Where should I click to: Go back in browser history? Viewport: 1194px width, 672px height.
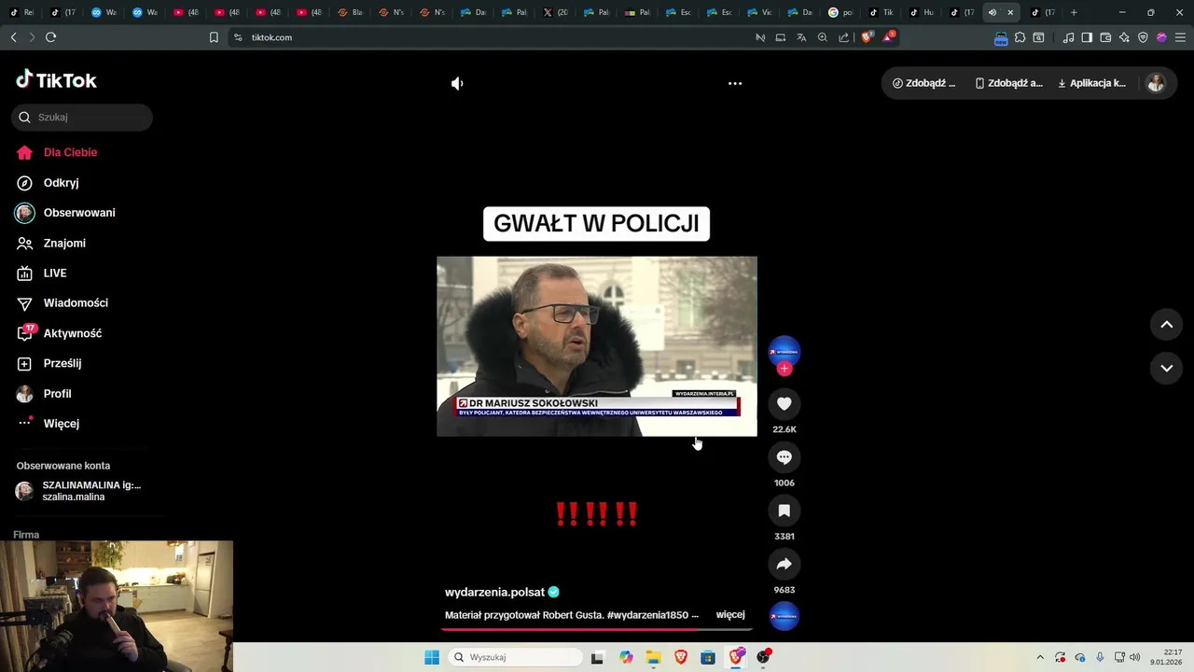tap(13, 37)
